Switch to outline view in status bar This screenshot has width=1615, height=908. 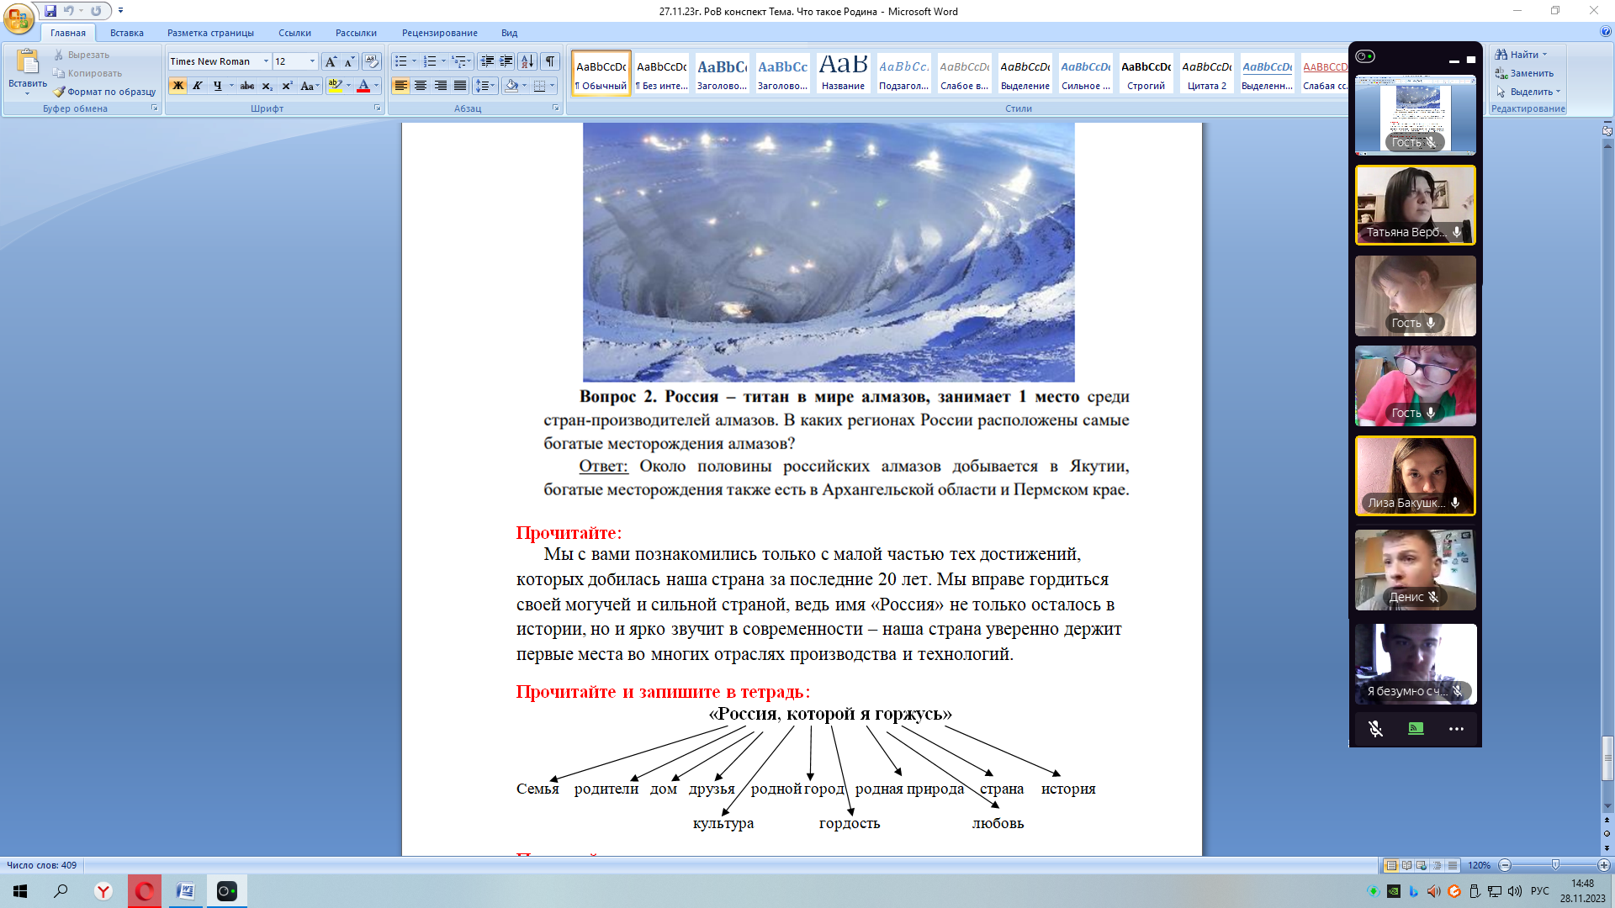pos(1437,865)
